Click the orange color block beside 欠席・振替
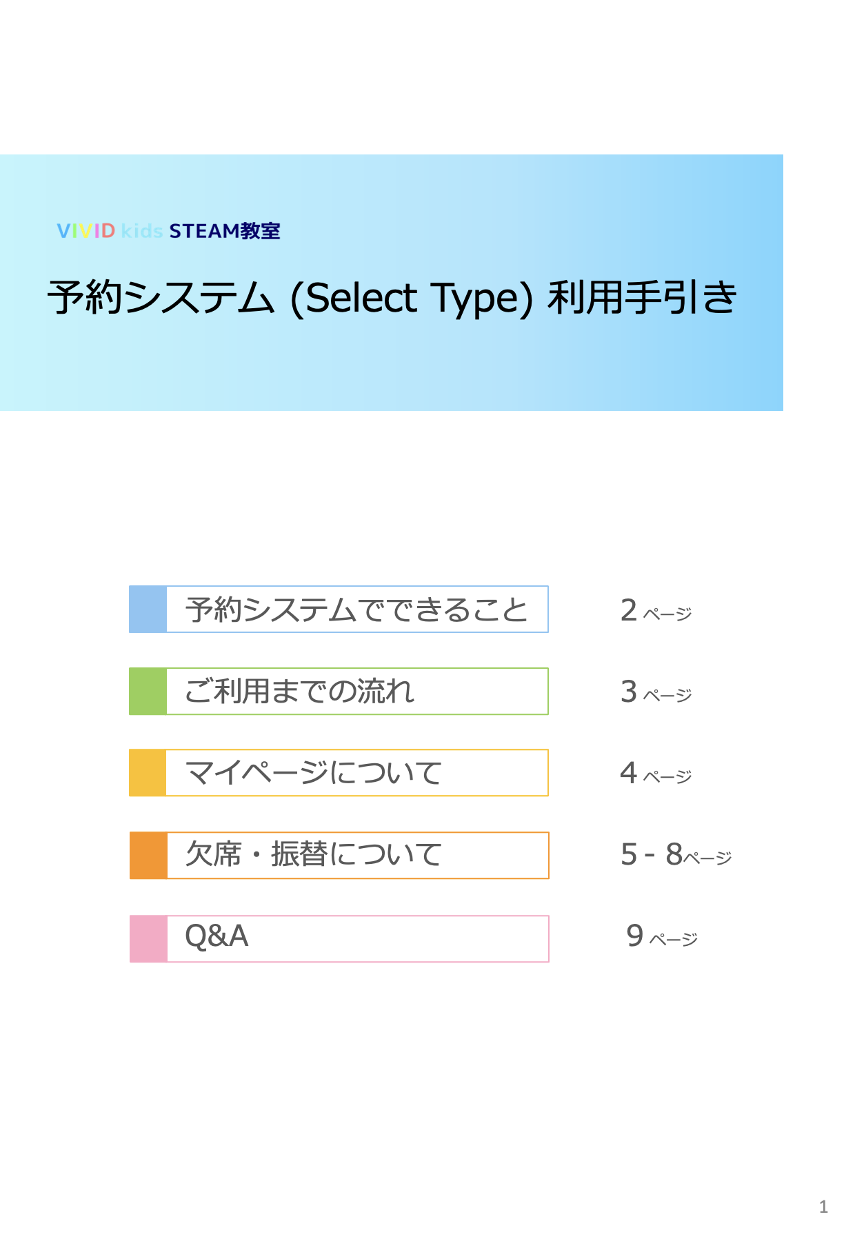 pyautogui.click(x=149, y=855)
